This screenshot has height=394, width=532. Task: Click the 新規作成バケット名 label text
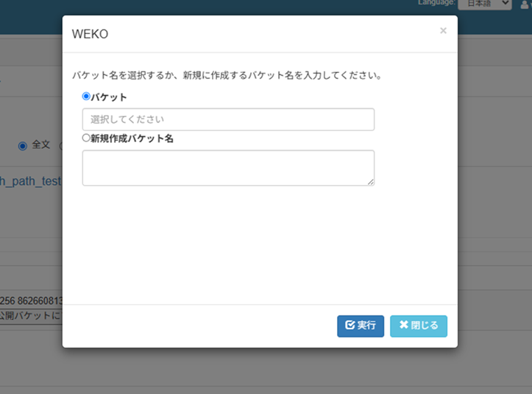click(132, 138)
